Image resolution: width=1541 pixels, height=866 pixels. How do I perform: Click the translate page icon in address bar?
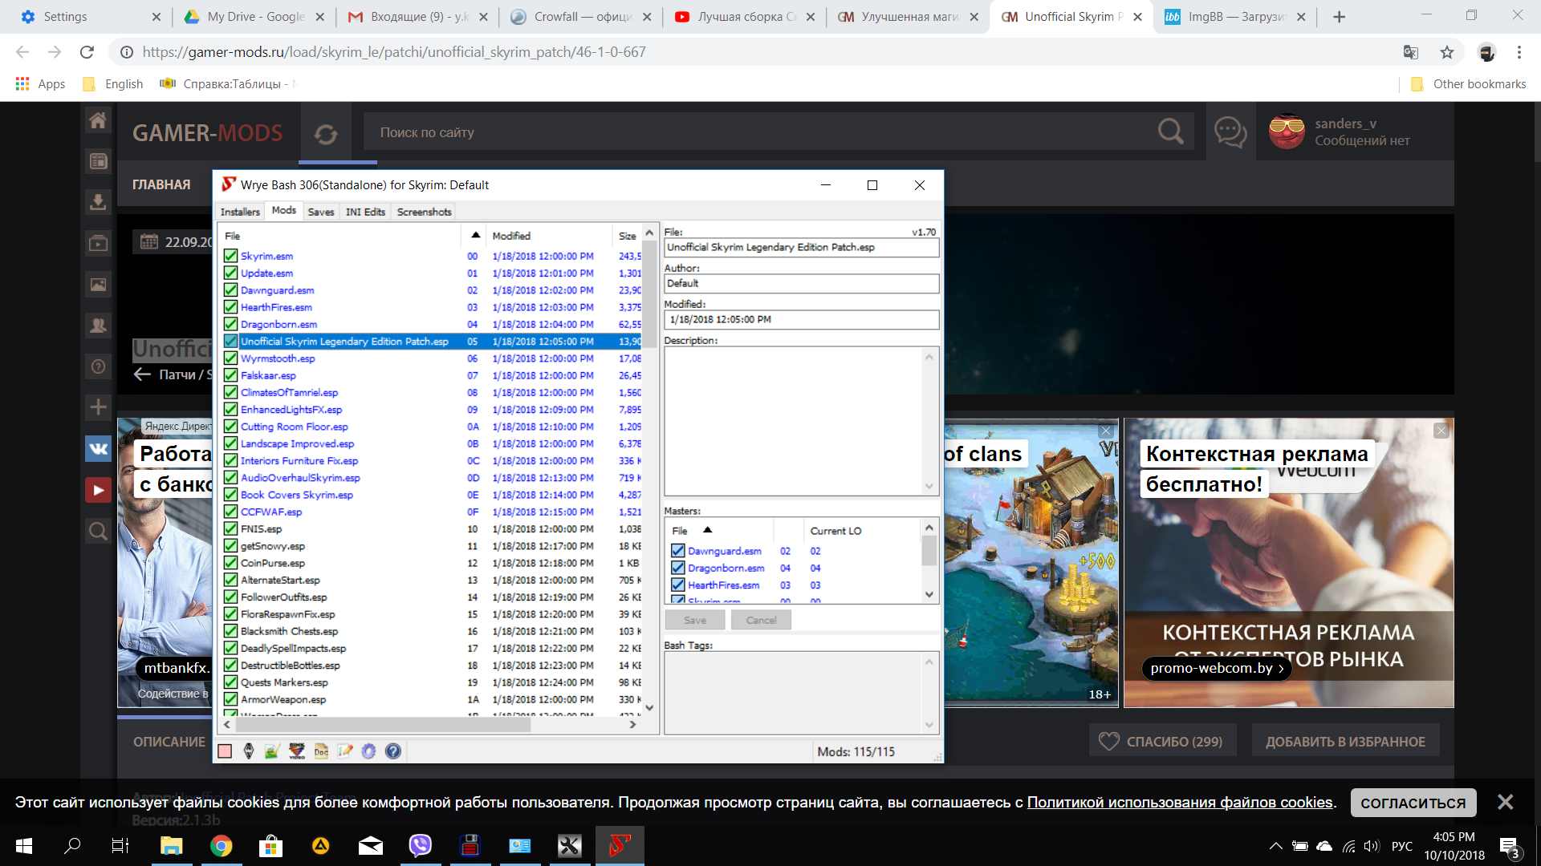(x=1410, y=52)
